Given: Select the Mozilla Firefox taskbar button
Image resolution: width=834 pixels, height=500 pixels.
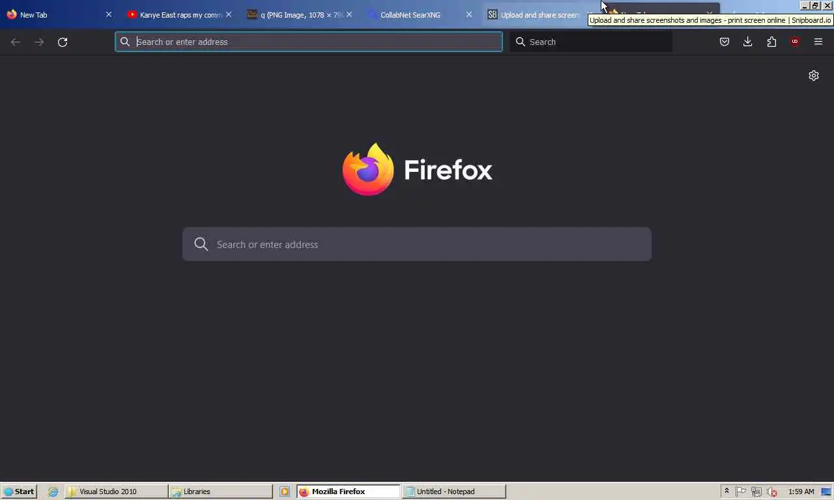Looking at the screenshot, I should point(349,492).
